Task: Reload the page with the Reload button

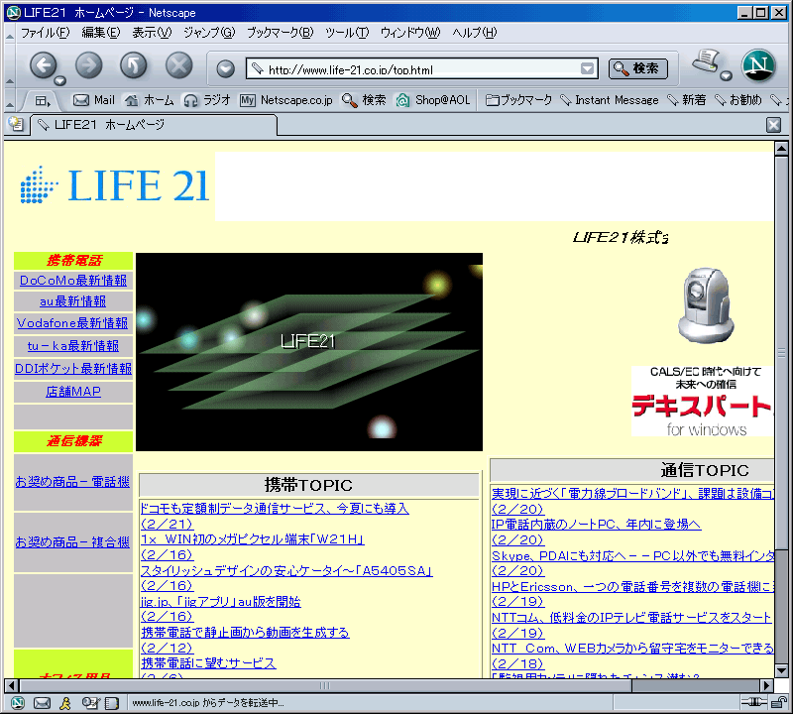Action: coord(134,65)
